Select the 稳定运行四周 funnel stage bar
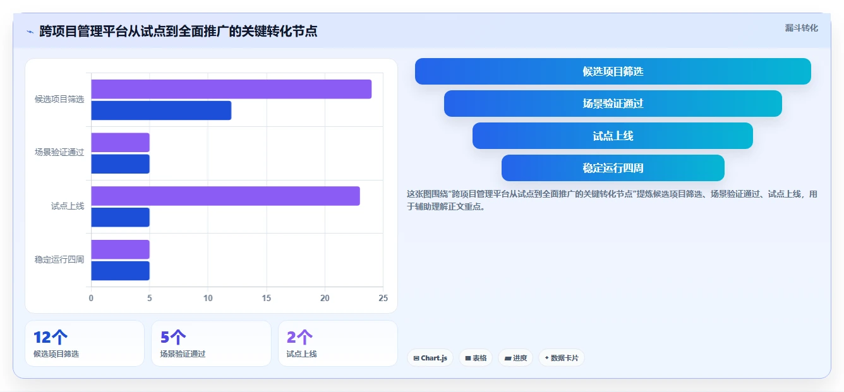844x392 pixels. [x=613, y=168]
